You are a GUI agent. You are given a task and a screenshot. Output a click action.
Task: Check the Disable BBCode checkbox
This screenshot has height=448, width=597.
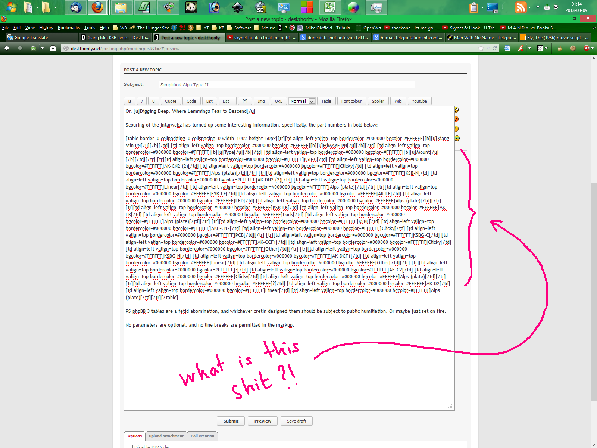pyautogui.click(x=130, y=447)
